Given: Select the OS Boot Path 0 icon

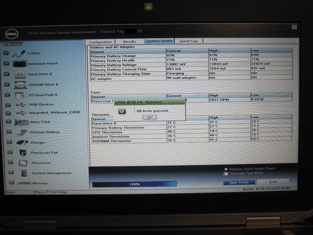Looking at the screenshot, I should (20, 95).
